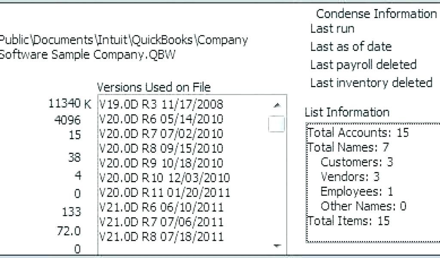Select V20.0D R10 12/03/2010 entry

pyautogui.click(x=165, y=178)
